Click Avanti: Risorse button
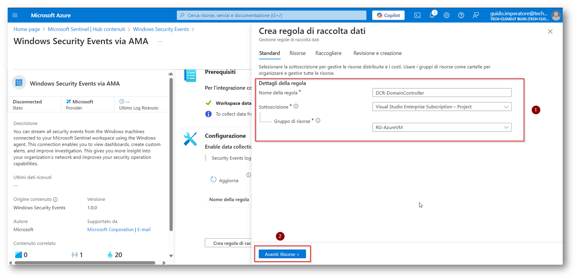This screenshot has height=280, width=578. [282, 254]
